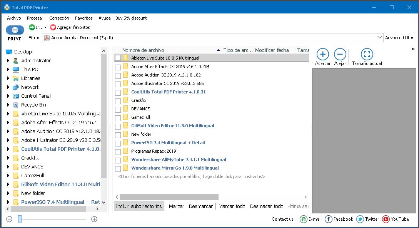
Task: Select the Desktop icon in the tree
Action: point(9,52)
